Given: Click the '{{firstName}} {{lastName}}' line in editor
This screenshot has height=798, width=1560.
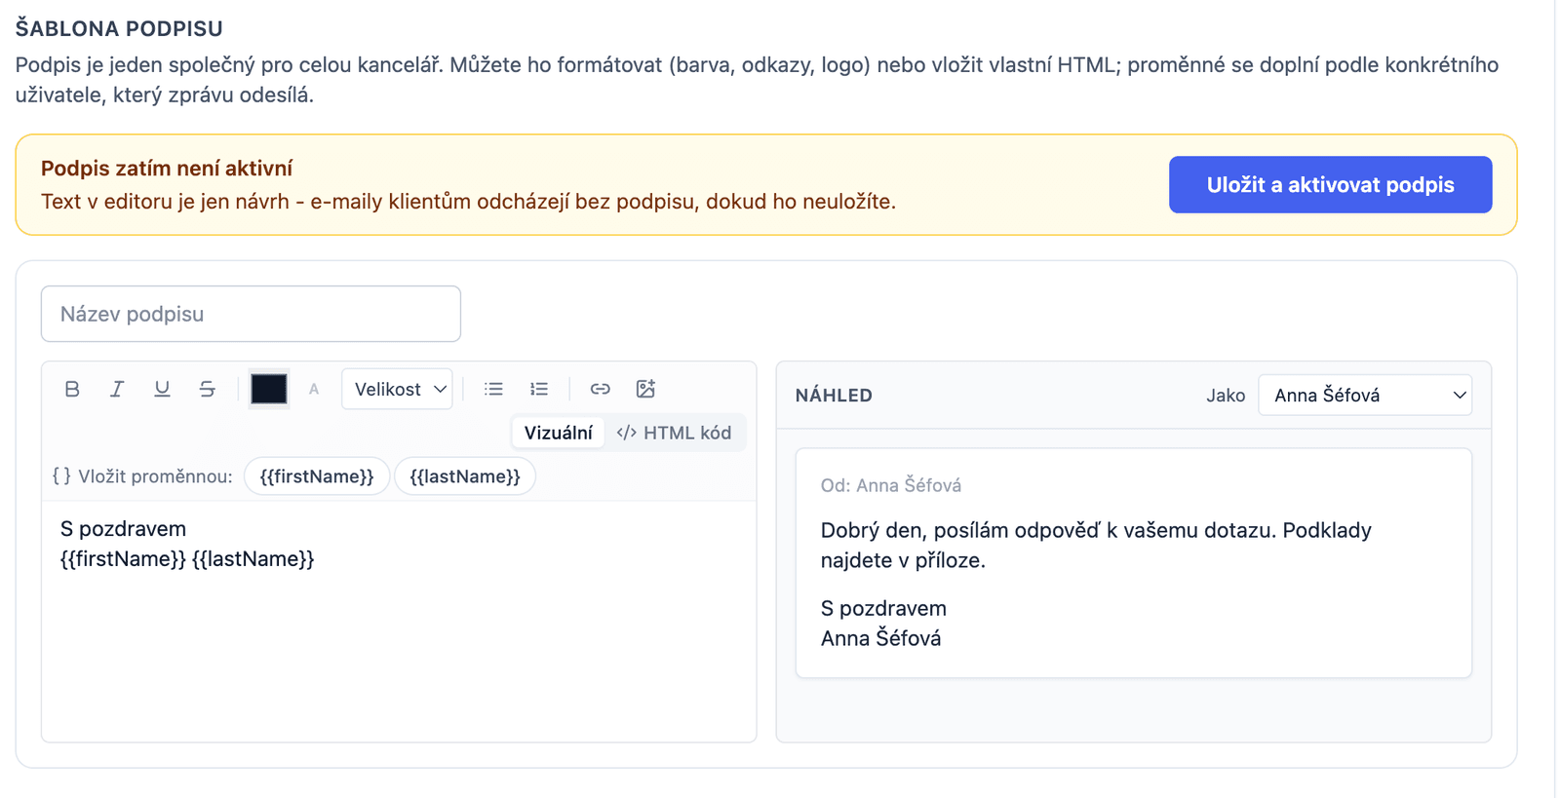Looking at the screenshot, I should [187, 559].
